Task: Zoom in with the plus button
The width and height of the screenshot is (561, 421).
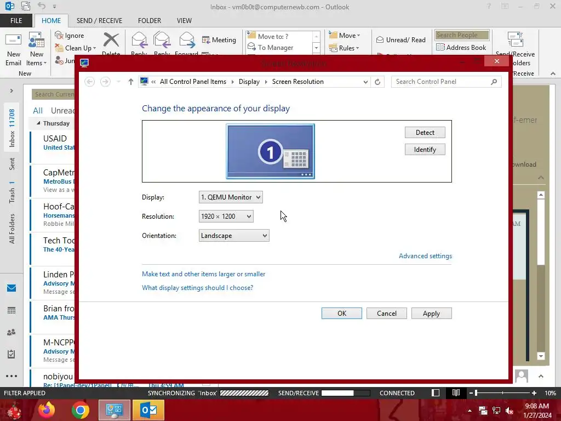Action: click(534, 393)
